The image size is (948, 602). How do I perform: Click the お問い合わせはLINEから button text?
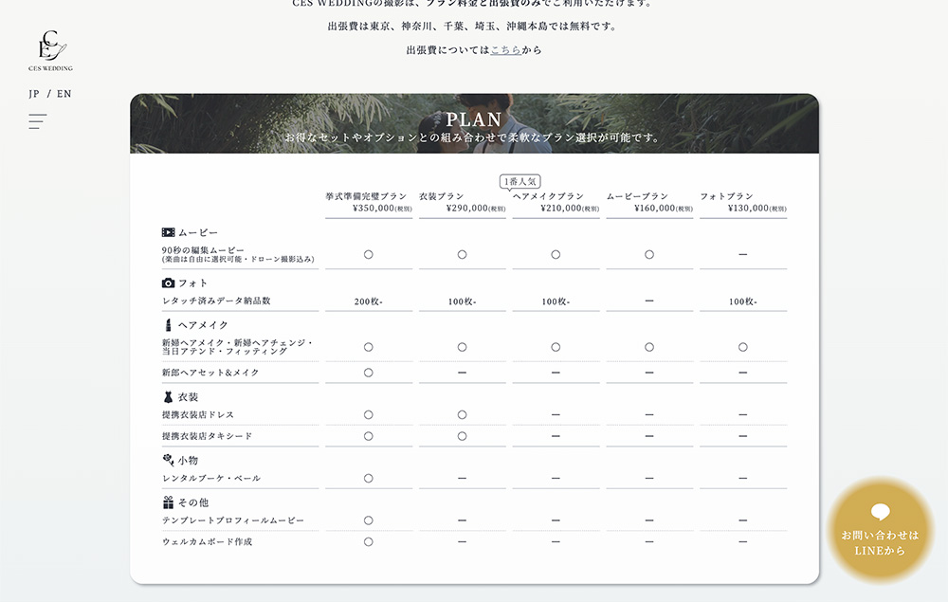tap(880, 542)
